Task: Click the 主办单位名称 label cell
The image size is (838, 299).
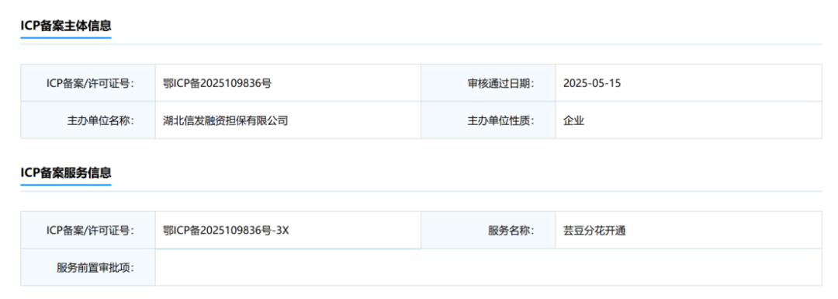Action: coord(88,120)
